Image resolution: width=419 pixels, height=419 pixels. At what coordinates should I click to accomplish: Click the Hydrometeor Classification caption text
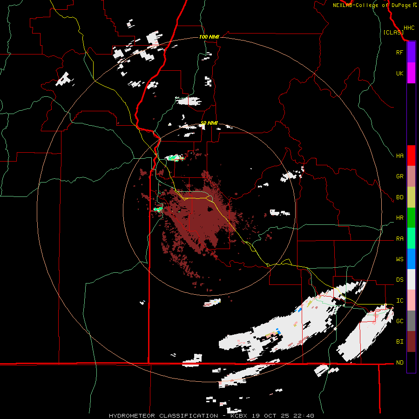[163, 416]
